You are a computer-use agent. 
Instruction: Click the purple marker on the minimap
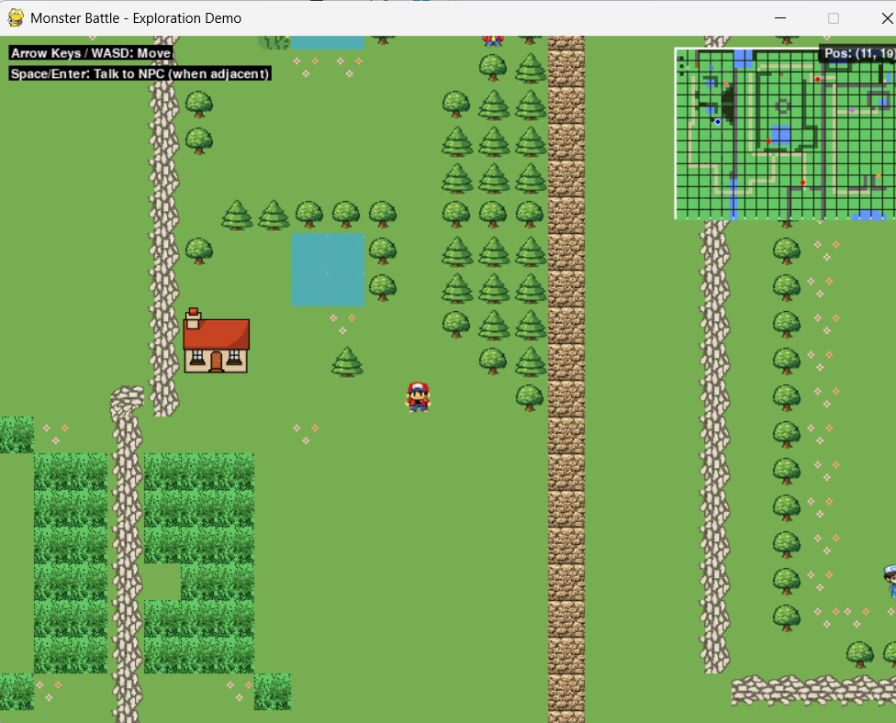tap(852, 110)
